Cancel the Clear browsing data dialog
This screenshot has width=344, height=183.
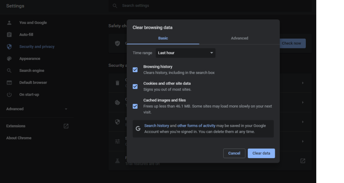pos(234,153)
